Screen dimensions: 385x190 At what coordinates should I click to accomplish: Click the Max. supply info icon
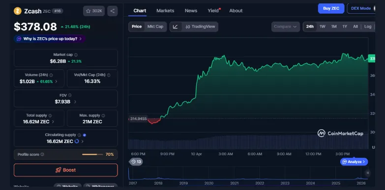coord(103,116)
